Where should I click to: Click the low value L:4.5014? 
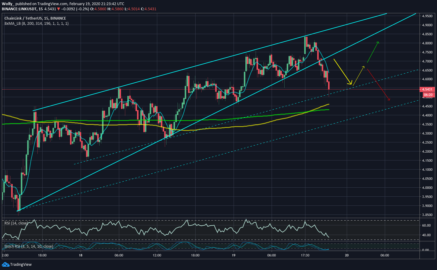tap(132, 9)
